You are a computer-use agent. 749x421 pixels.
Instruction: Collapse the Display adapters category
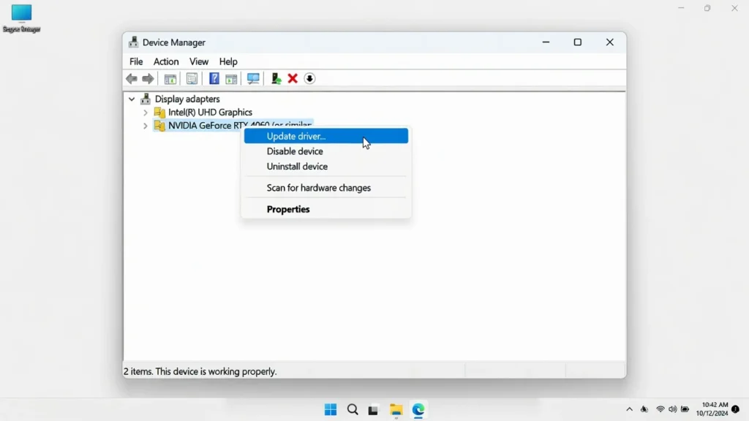pos(132,99)
